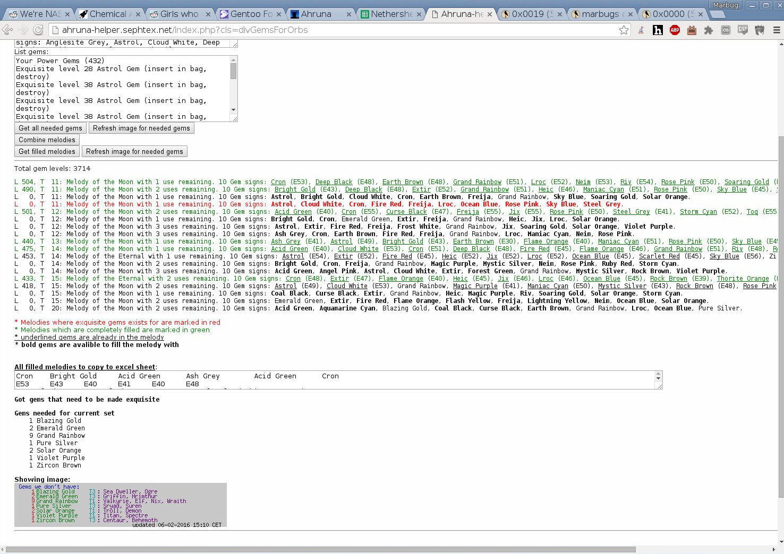Click the CSS checker extension icon

tap(743, 30)
